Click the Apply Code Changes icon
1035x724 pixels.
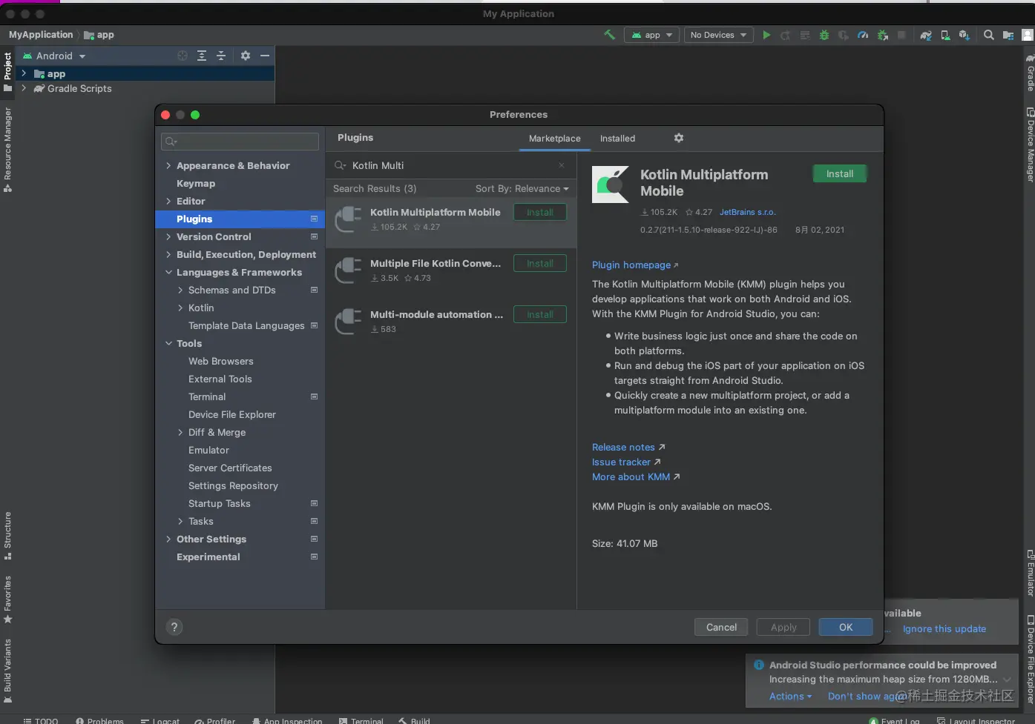click(x=805, y=35)
